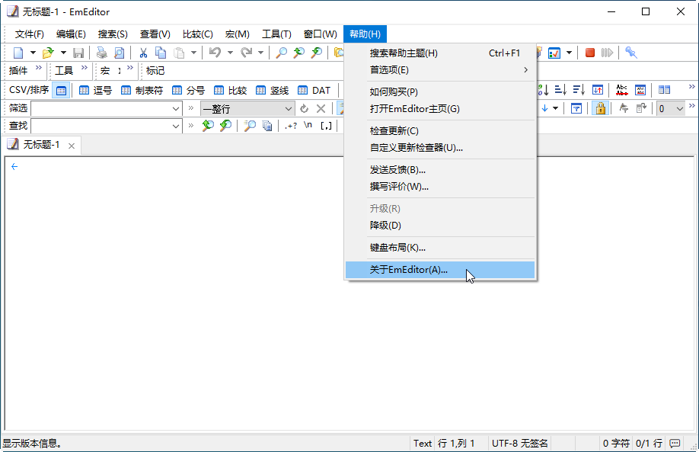Screen dimensions: 699x452
Task: Select 关于EmEditor(A)... from the Help menu
Action: (x=440, y=270)
